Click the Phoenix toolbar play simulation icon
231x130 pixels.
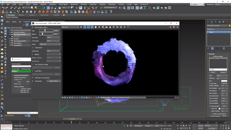(x=23, y=12)
